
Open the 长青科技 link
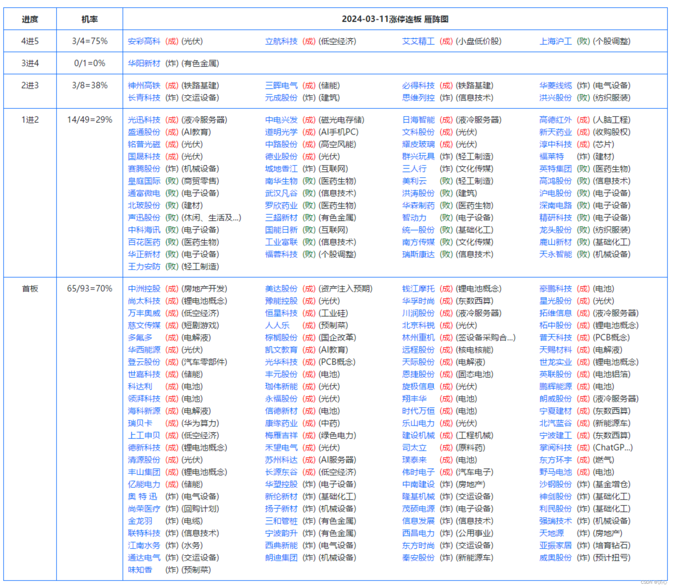pyautogui.click(x=144, y=97)
